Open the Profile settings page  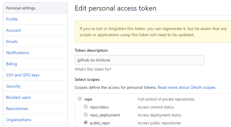[x=12, y=19]
